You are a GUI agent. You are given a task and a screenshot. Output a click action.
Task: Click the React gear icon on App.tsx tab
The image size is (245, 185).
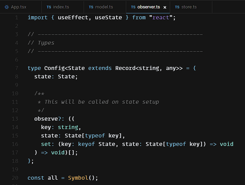tap(7, 7)
